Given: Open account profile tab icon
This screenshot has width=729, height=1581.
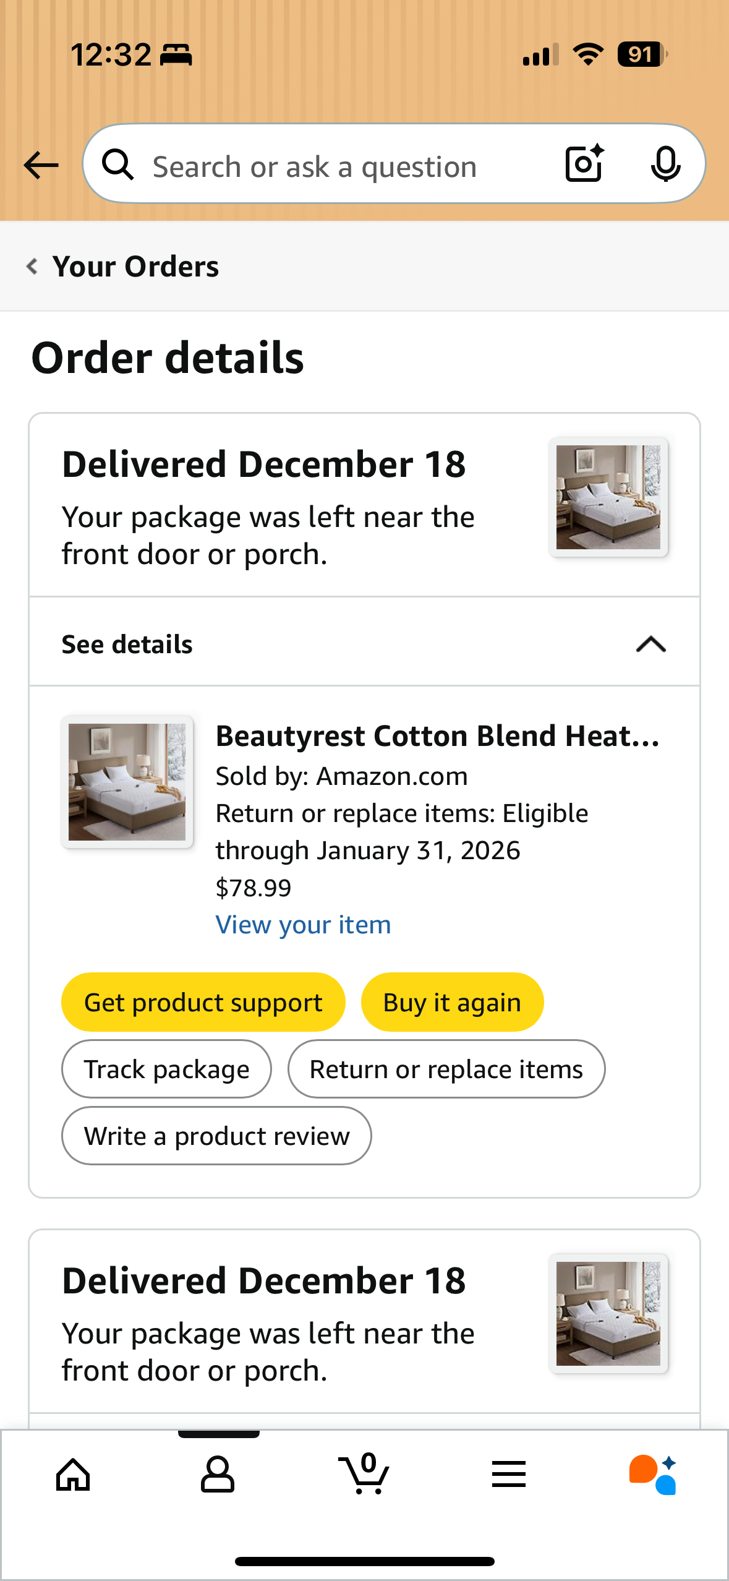Looking at the screenshot, I should click(218, 1475).
